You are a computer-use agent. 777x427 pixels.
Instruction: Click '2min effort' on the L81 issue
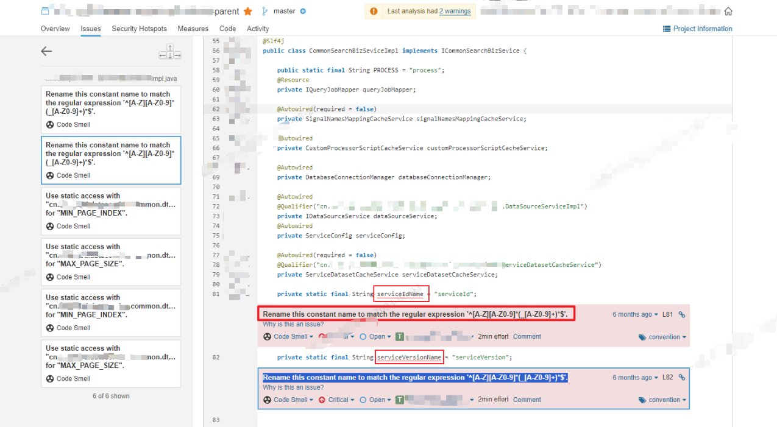[x=493, y=336]
